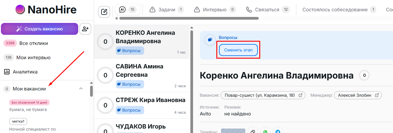Screen dimensions: 393x133
Task: Click Интервью warning triangle icon
Action: [x=197, y=10]
